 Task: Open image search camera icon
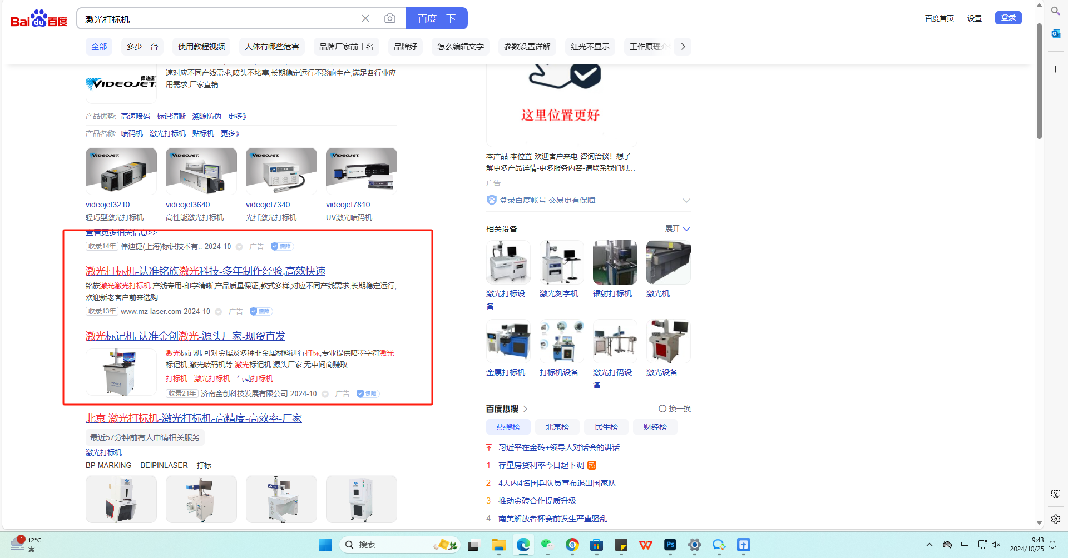390,18
